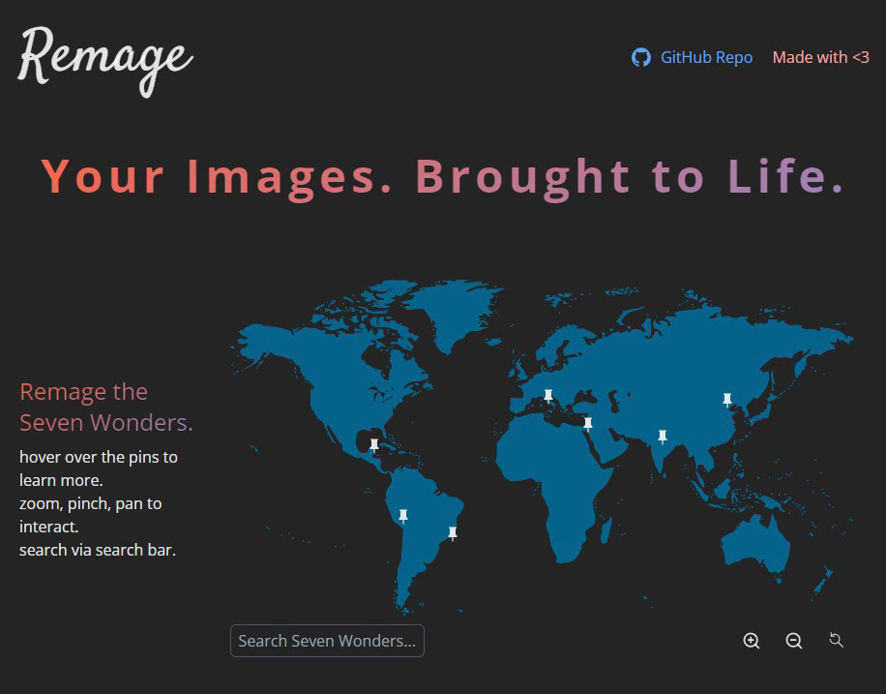Image resolution: width=886 pixels, height=694 pixels.
Task: Click Australia on the world map
Action: click(x=757, y=543)
